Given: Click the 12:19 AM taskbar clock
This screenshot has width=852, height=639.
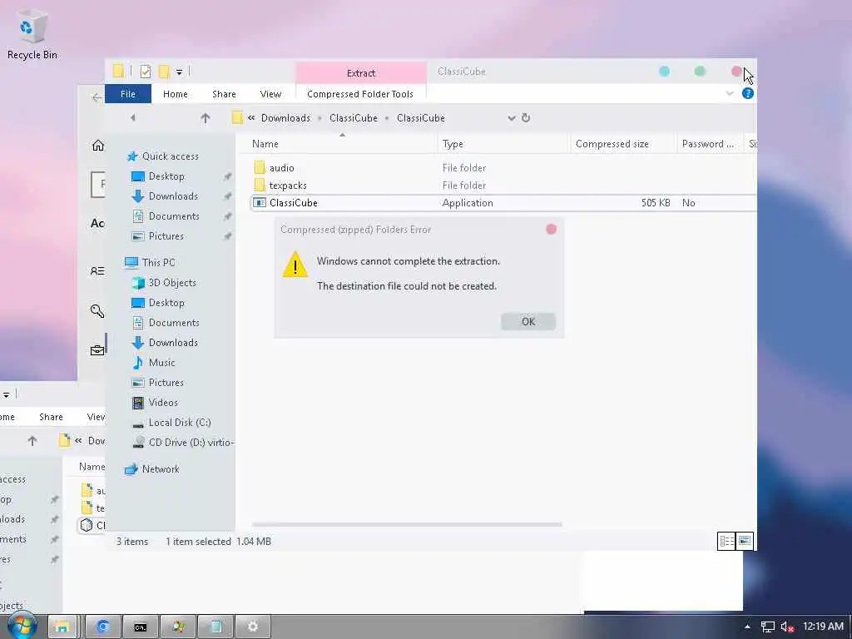Looking at the screenshot, I should (823, 627).
